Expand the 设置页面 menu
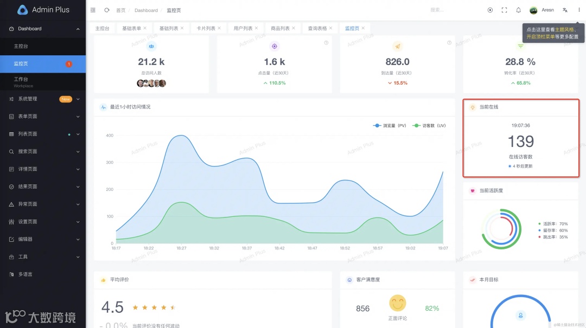Viewport: 586px width, 328px height. pos(43,222)
